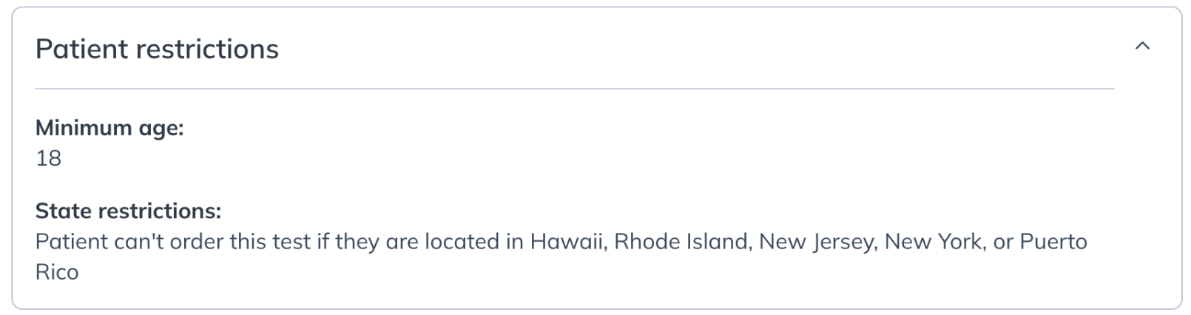This screenshot has width=1191, height=315.
Task: Click New Jersey in the state list
Action: pyautogui.click(x=817, y=243)
